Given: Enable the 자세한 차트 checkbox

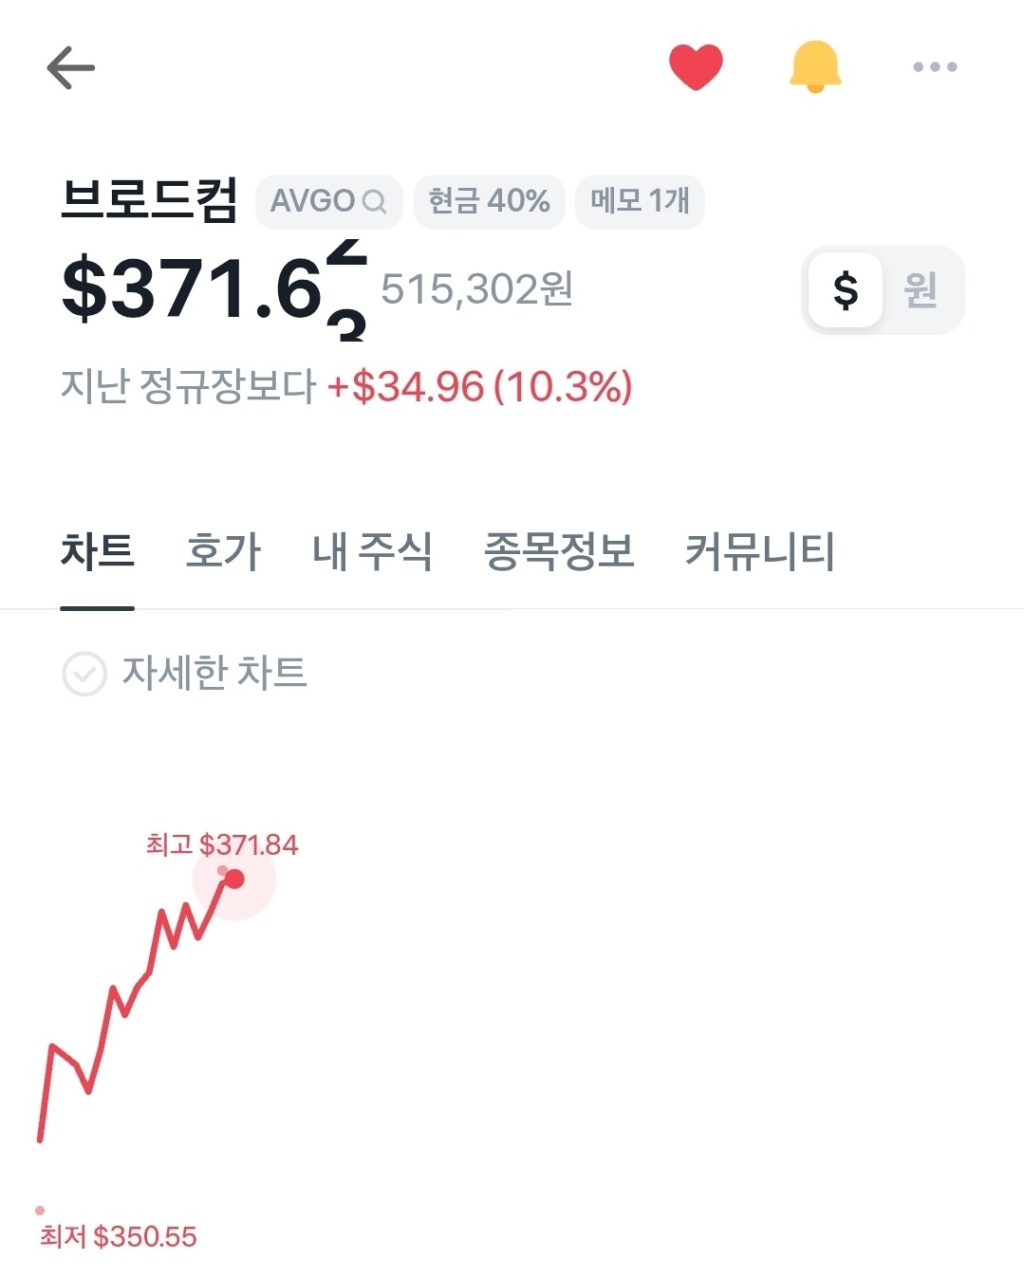Looking at the screenshot, I should click(x=84, y=674).
